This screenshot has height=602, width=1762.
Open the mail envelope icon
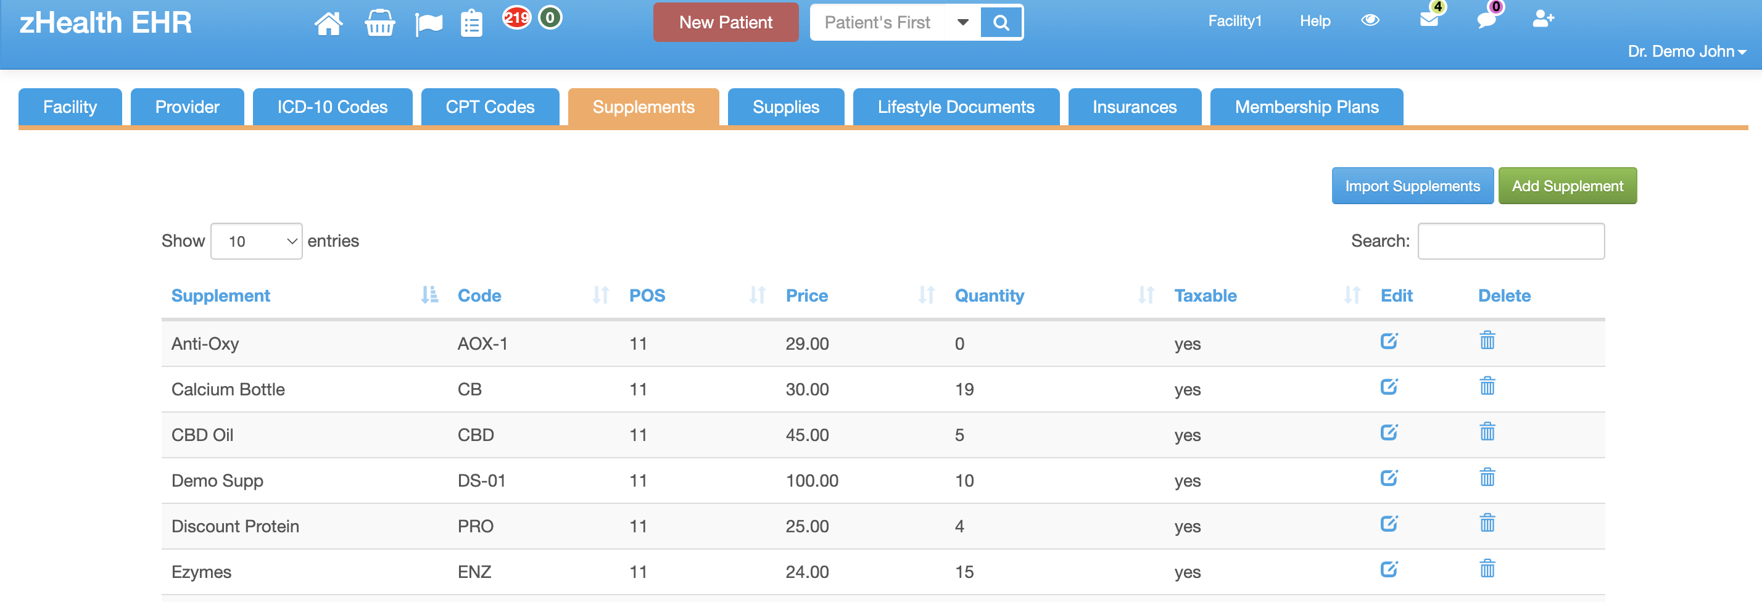[1429, 20]
